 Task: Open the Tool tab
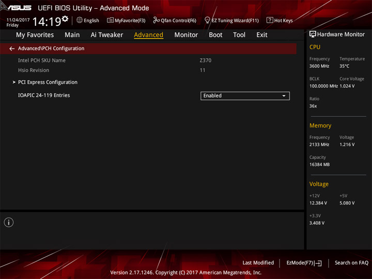[239, 35]
